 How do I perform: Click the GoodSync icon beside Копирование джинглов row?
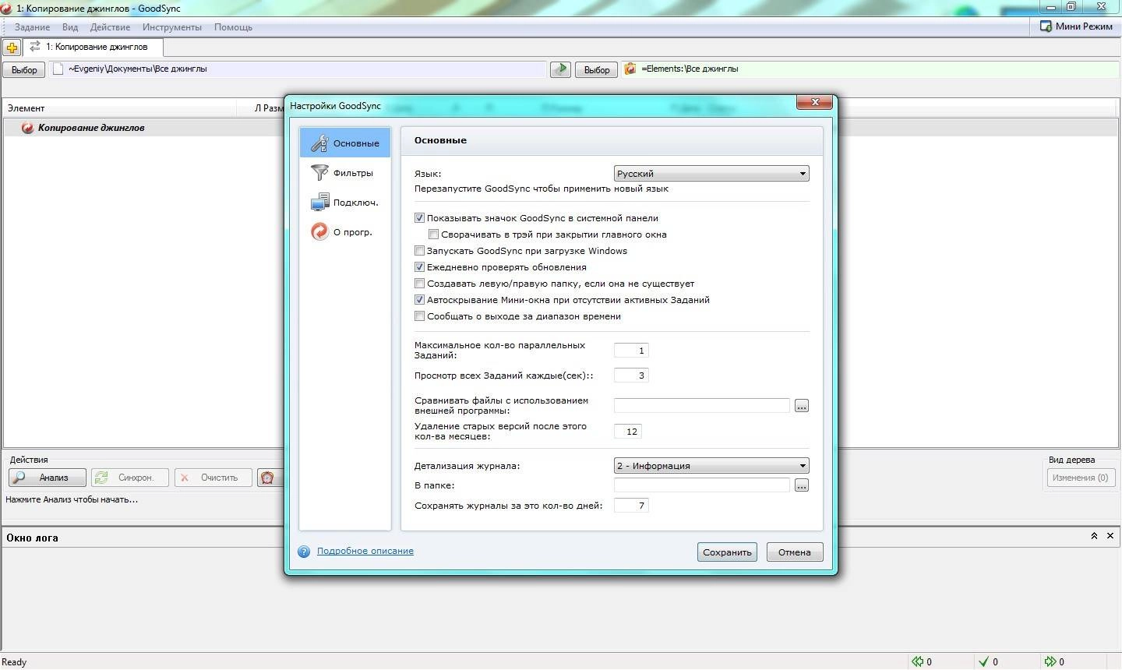tap(27, 128)
